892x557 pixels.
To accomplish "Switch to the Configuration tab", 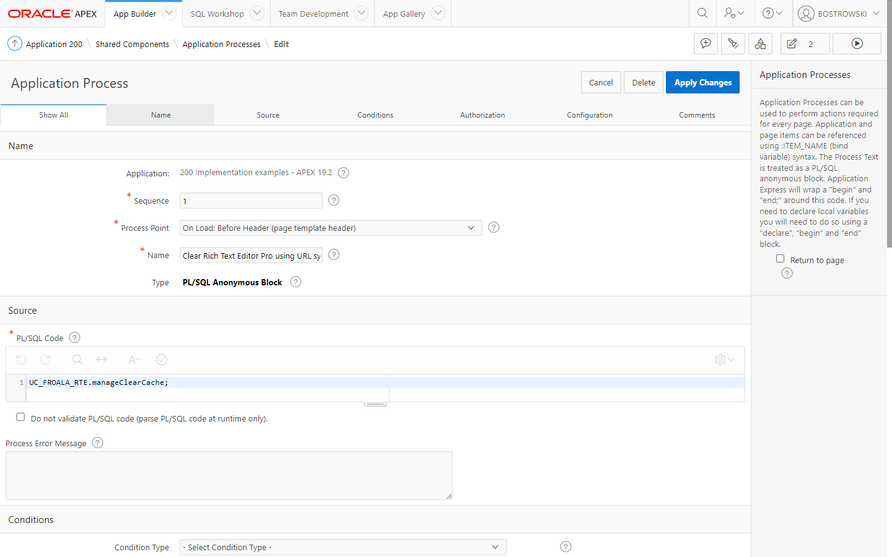I will tap(590, 115).
